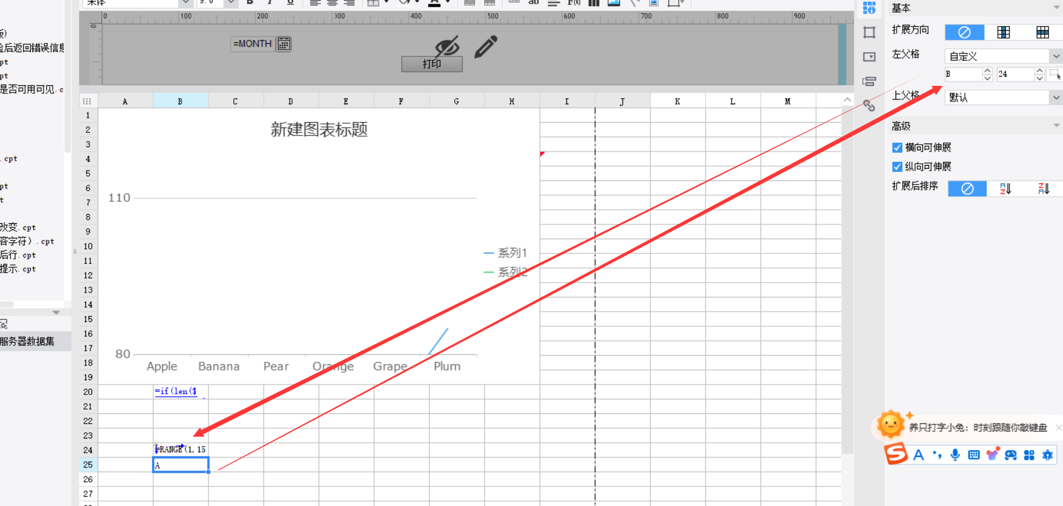Click the formula link in cell B20
The image size is (1063, 506).
pyautogui.click(x=176, y=391)
